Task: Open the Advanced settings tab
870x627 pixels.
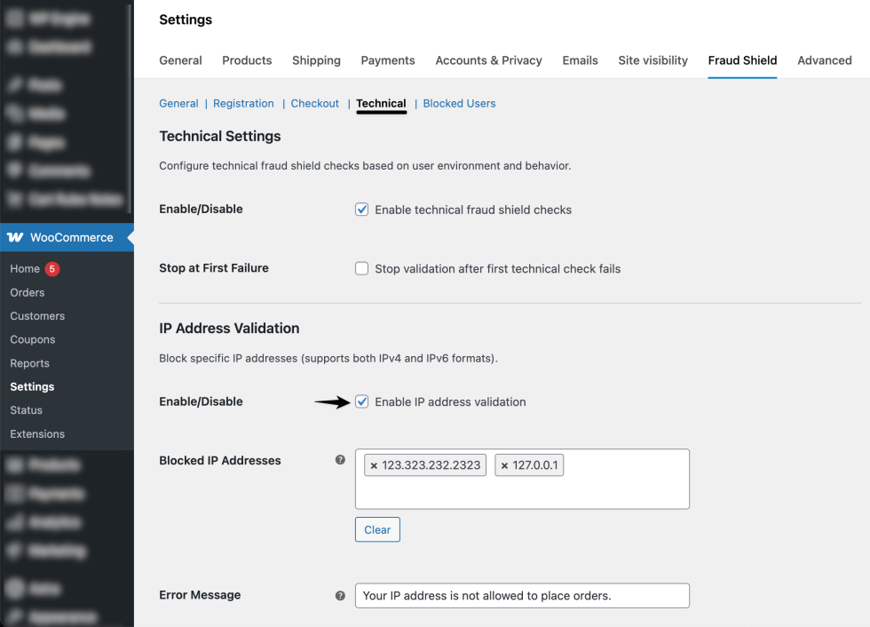Action: coord(824,60)
